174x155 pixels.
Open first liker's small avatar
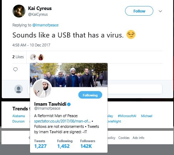(x=33, y=57)
